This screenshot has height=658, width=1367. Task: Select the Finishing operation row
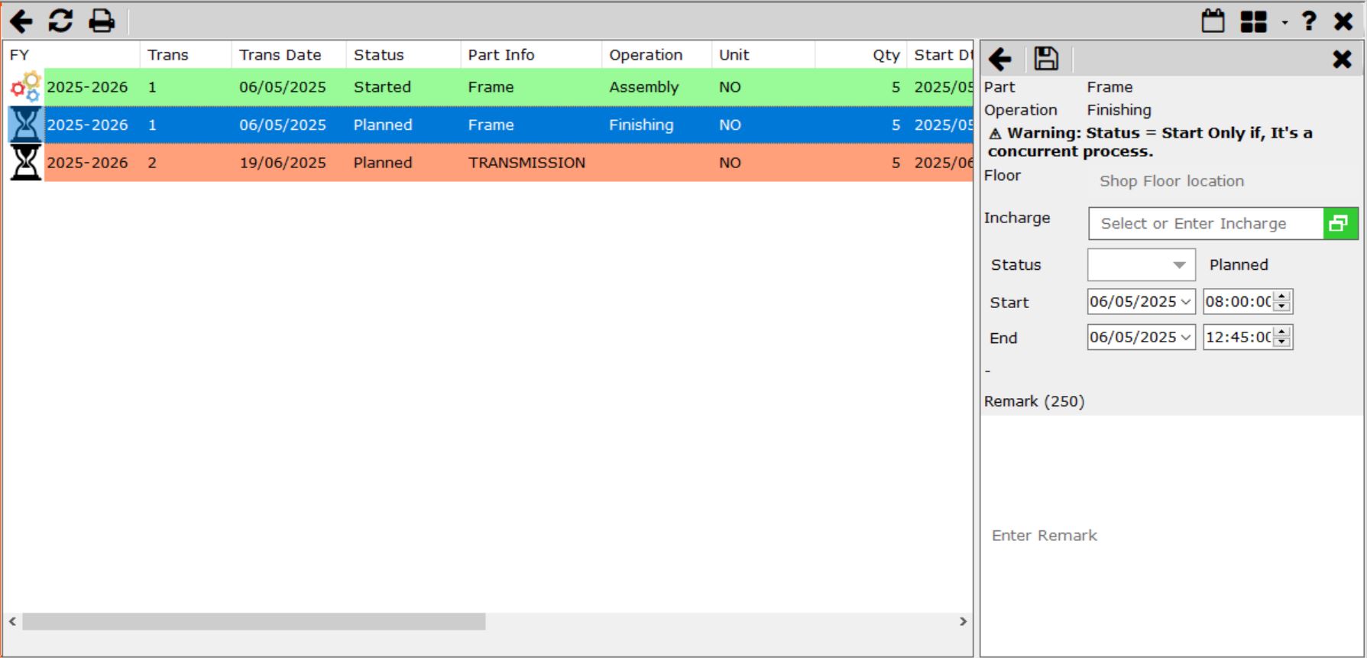(640, 125)
